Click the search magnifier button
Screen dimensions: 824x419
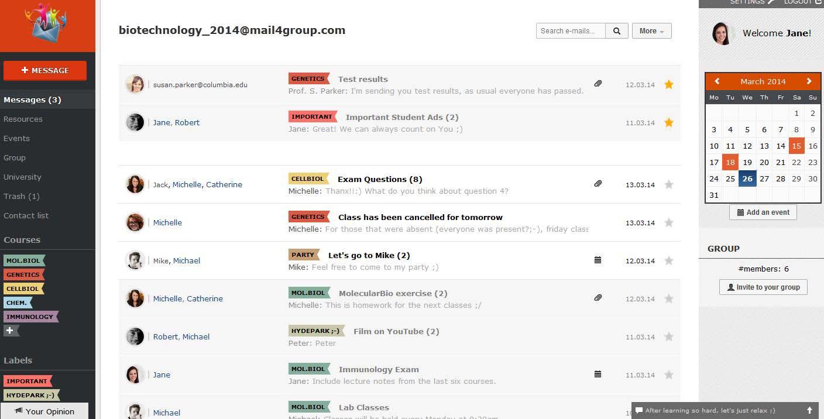617,31
